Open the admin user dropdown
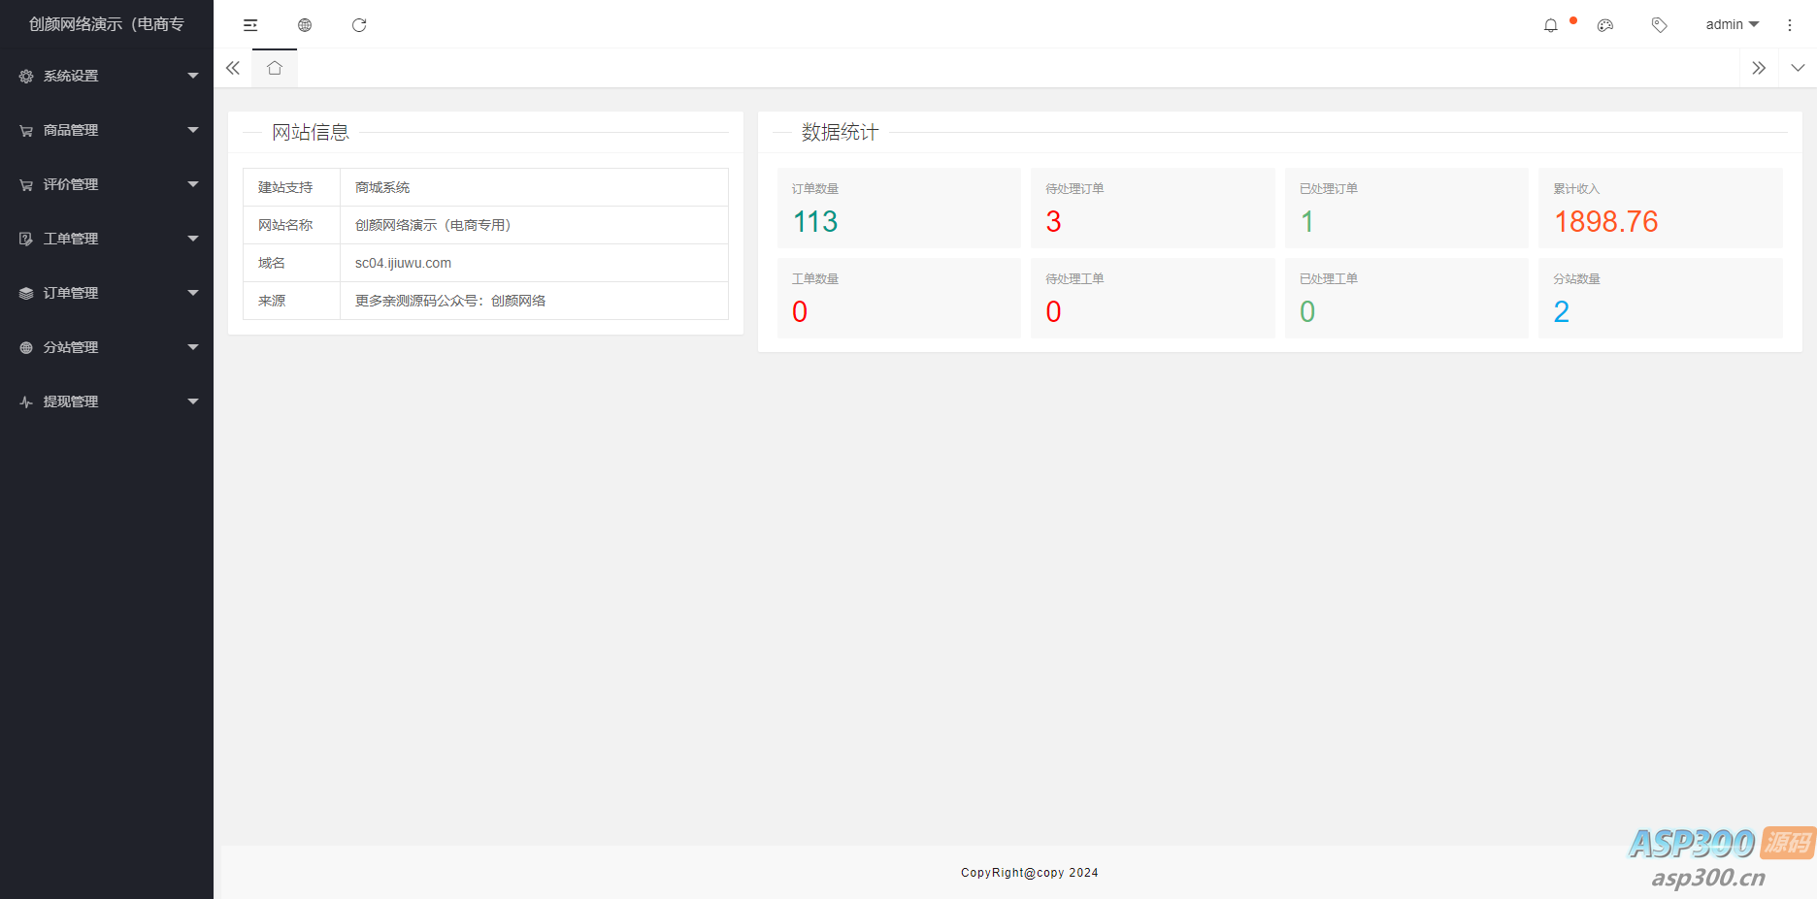 tap(1733, 24)
